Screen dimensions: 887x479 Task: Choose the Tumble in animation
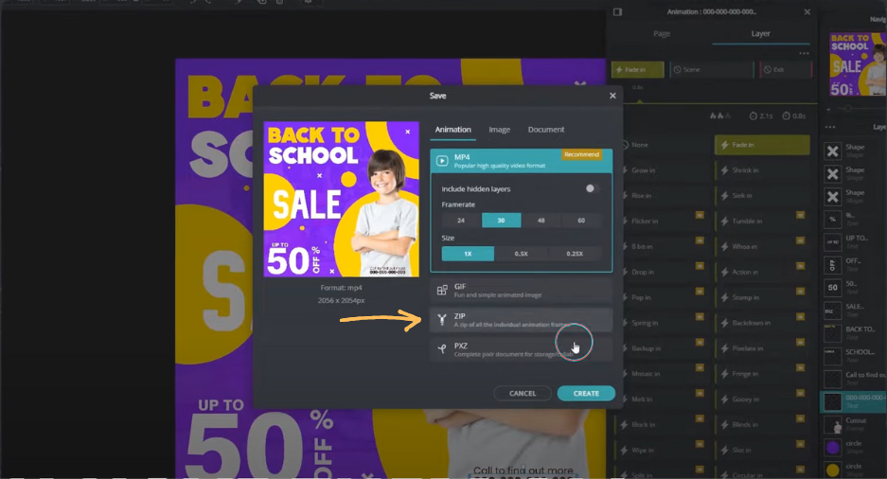762,222
